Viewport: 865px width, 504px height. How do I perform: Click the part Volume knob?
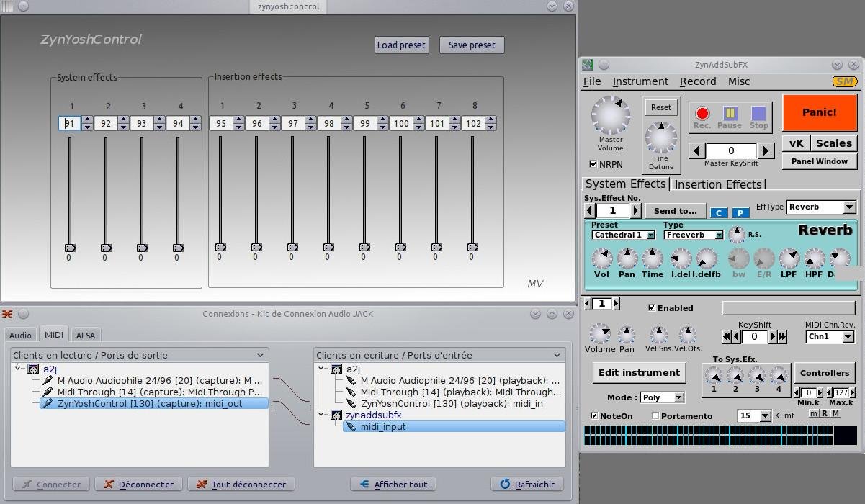tap(599, 333)
